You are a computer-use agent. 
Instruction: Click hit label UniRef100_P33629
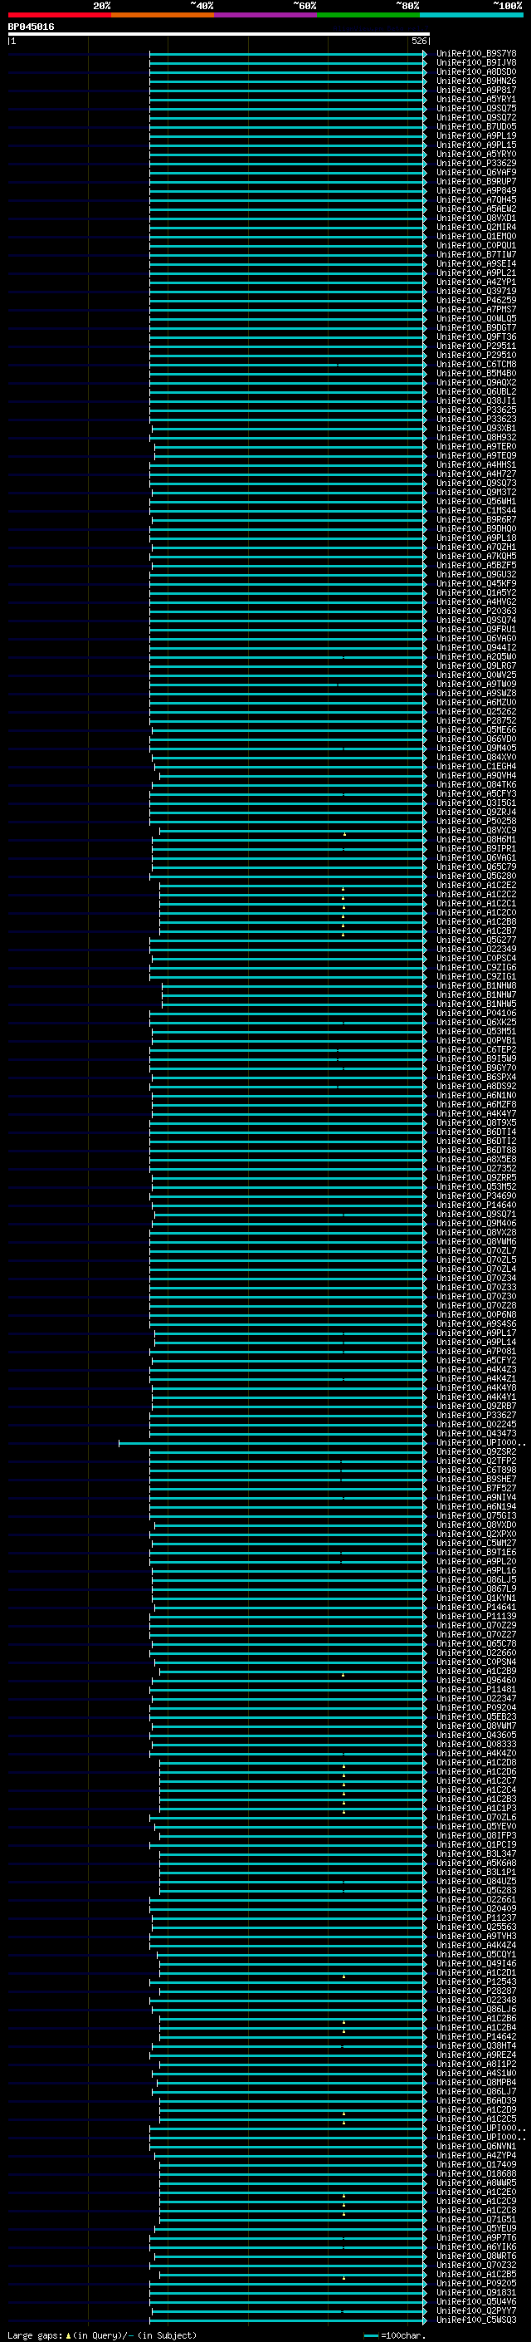pyautogui.click(x=475, y=163)
